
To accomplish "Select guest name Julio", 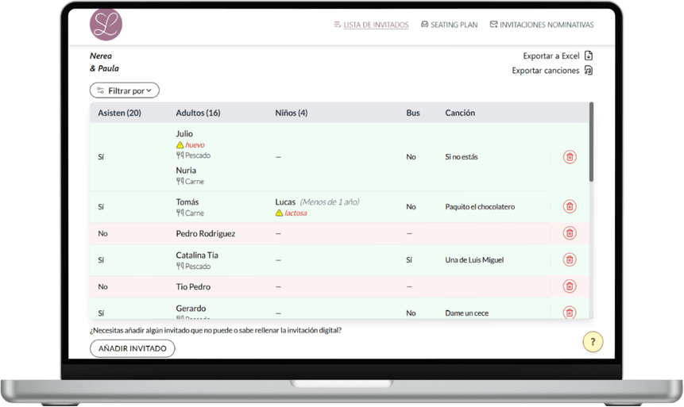I will [184, 134].
